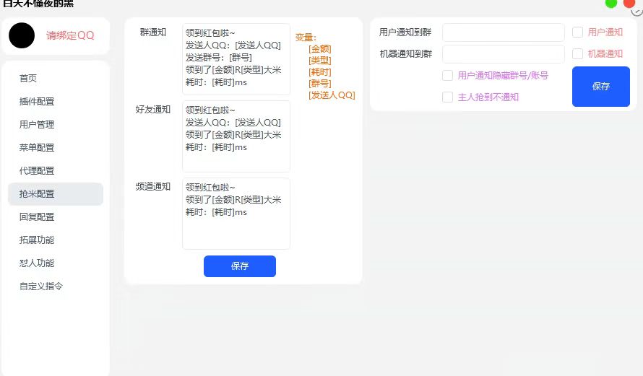
Task: Click the 请绑定QQ link
Action: point(70,35)
